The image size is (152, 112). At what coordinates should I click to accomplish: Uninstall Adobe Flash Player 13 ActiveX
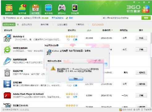coord(141,95)
